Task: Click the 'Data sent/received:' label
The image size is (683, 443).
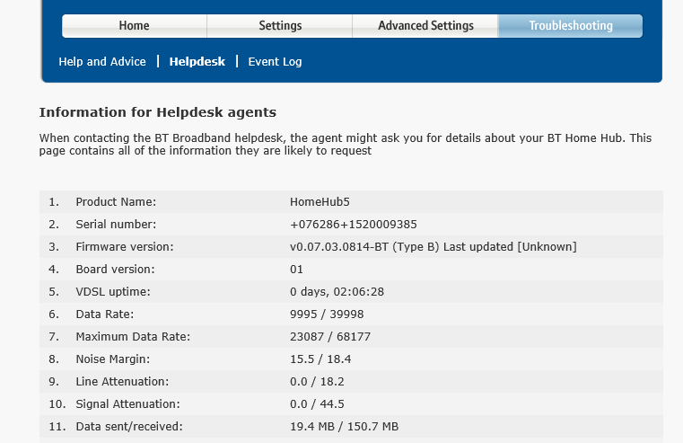Action: coord(129,427)
